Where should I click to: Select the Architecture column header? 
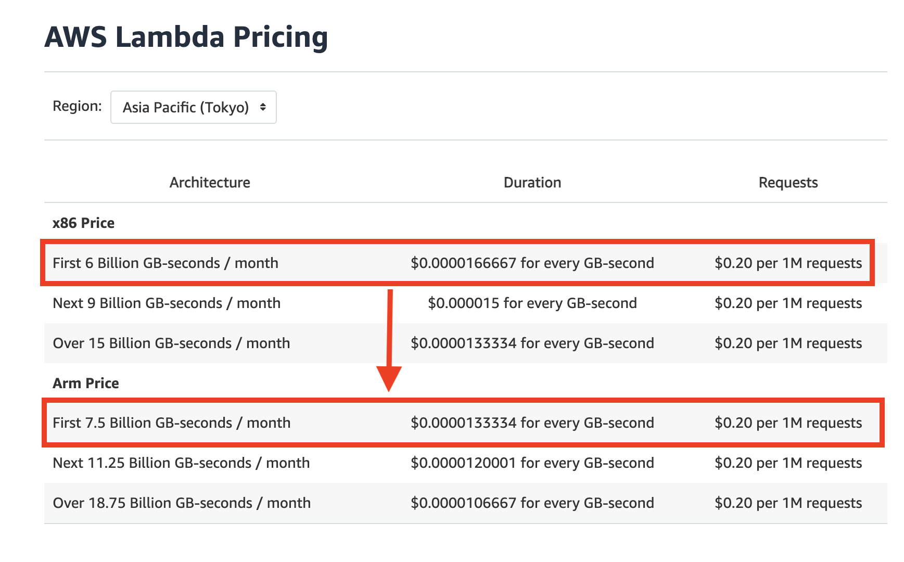209,182
